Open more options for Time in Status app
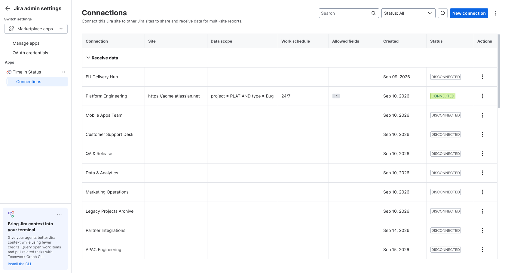 point(63,72)
